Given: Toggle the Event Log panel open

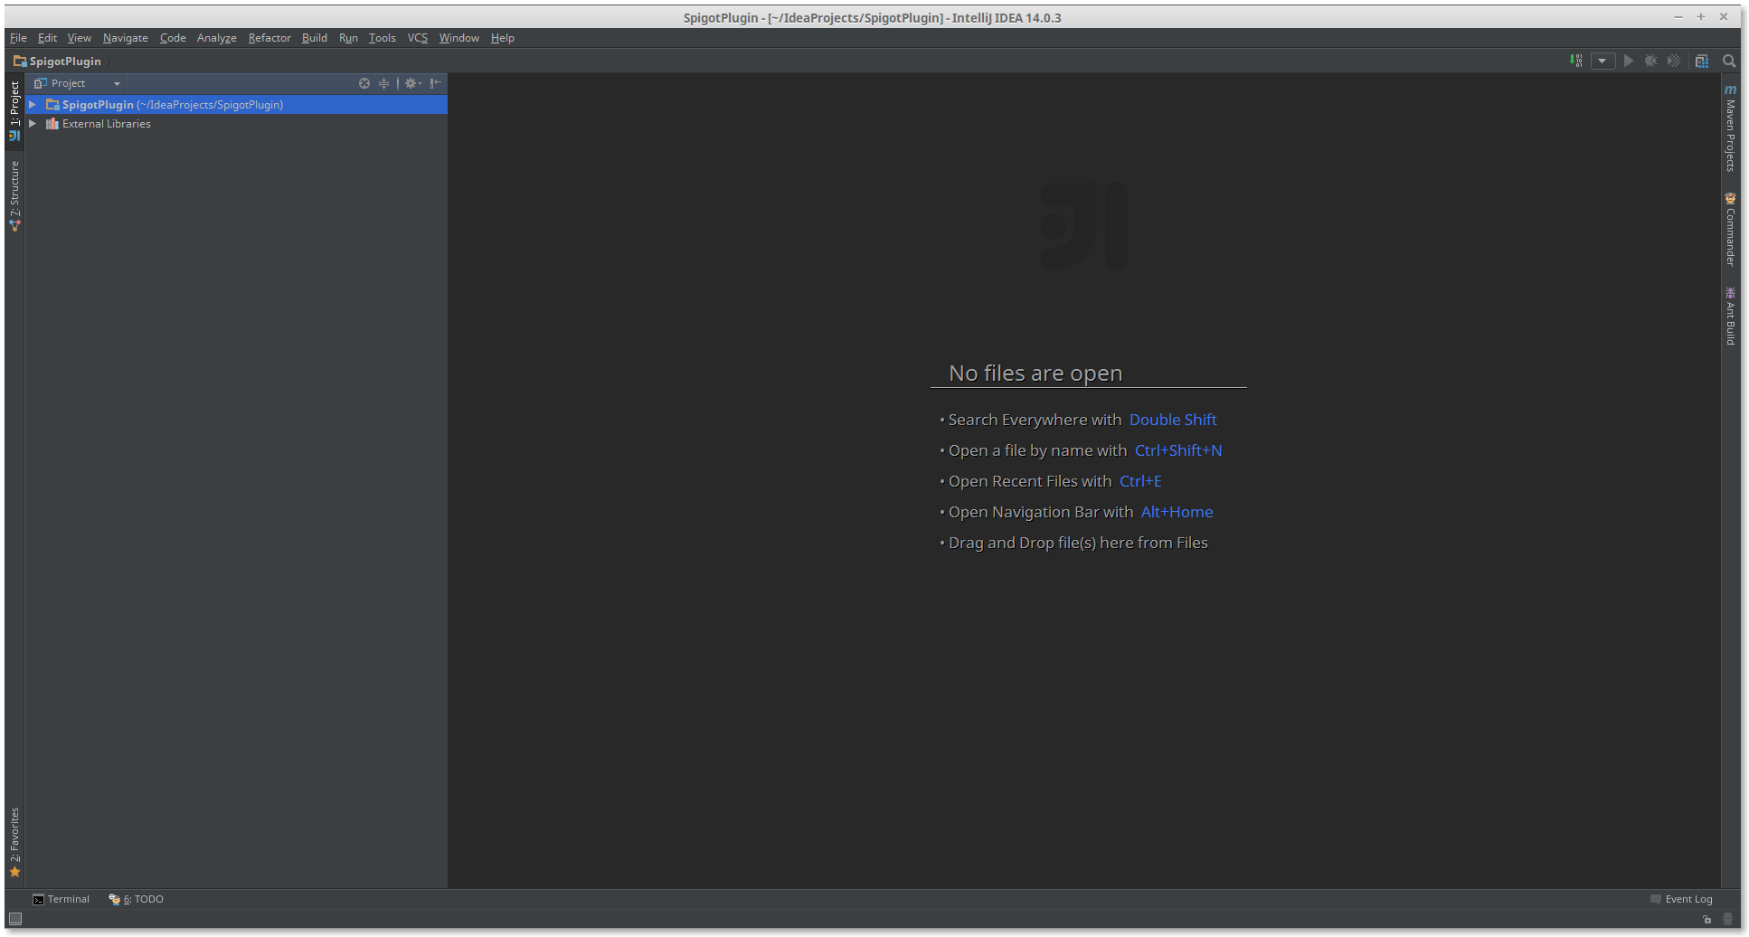Looking at the screenshot, I should 1688,899.
